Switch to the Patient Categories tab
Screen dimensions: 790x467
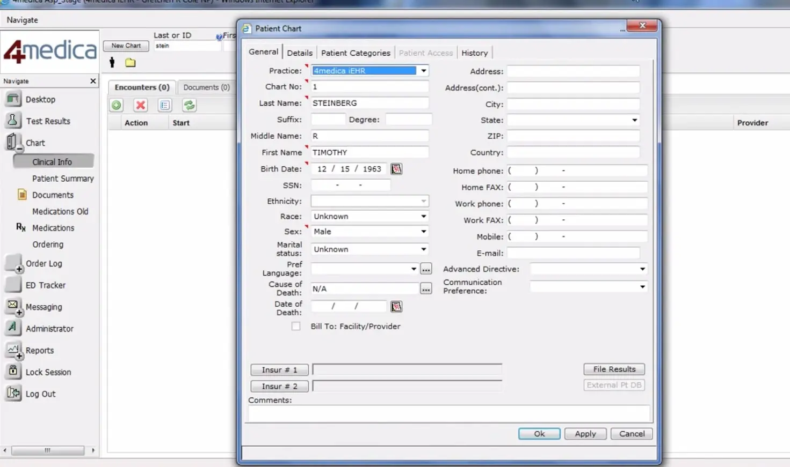point(356,53)
